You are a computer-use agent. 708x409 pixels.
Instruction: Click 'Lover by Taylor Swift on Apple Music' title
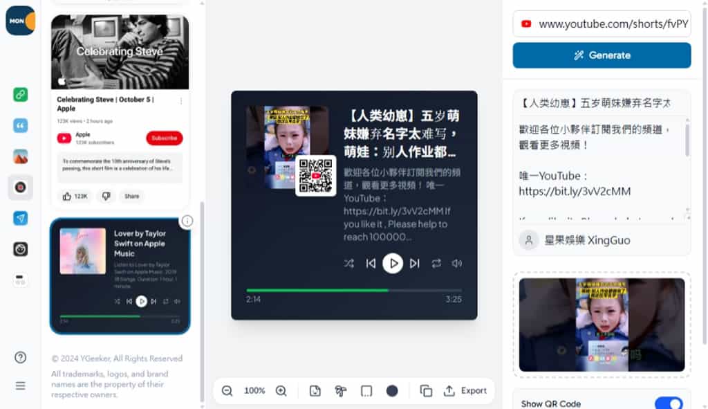pyautogui.click(x=140, y=244)
